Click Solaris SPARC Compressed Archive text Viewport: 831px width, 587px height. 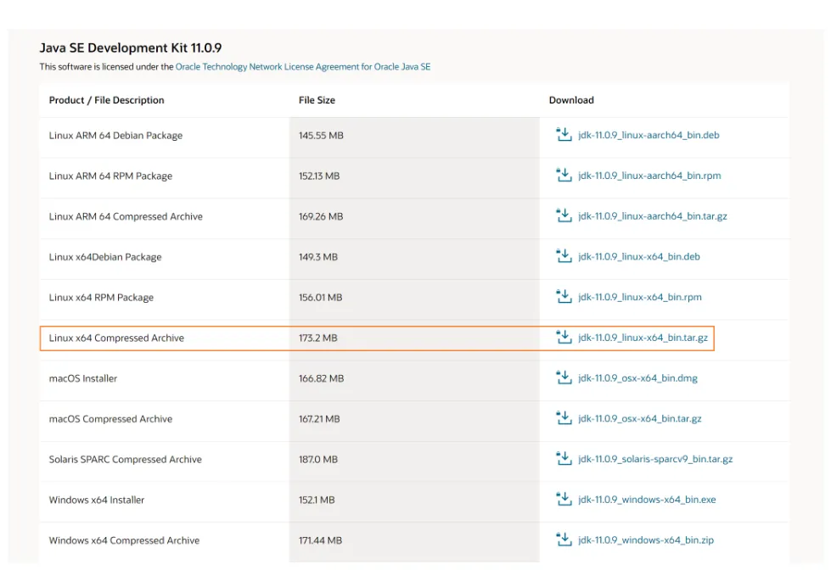(125, 460)
